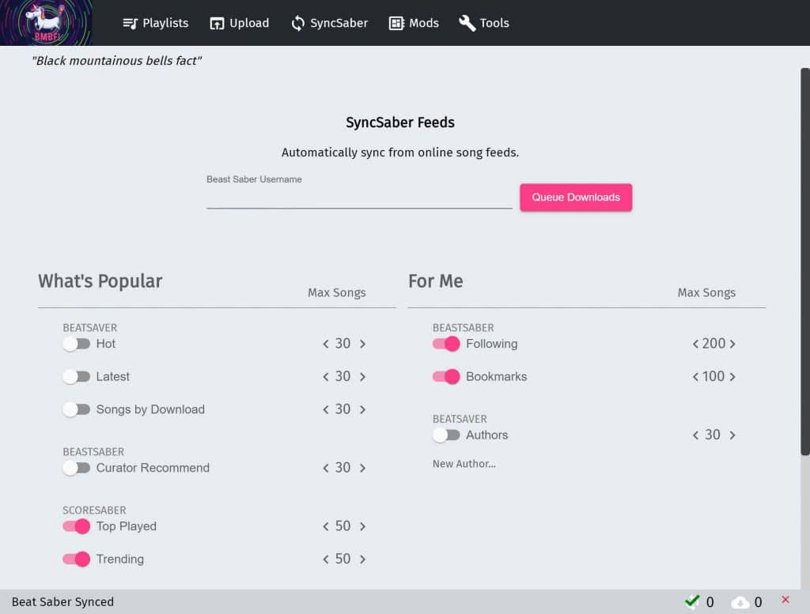This screenshot has width=810, height=614.
Task: Click "Automatically sync from online song feeds." text
Action: [x=400, y=153]
